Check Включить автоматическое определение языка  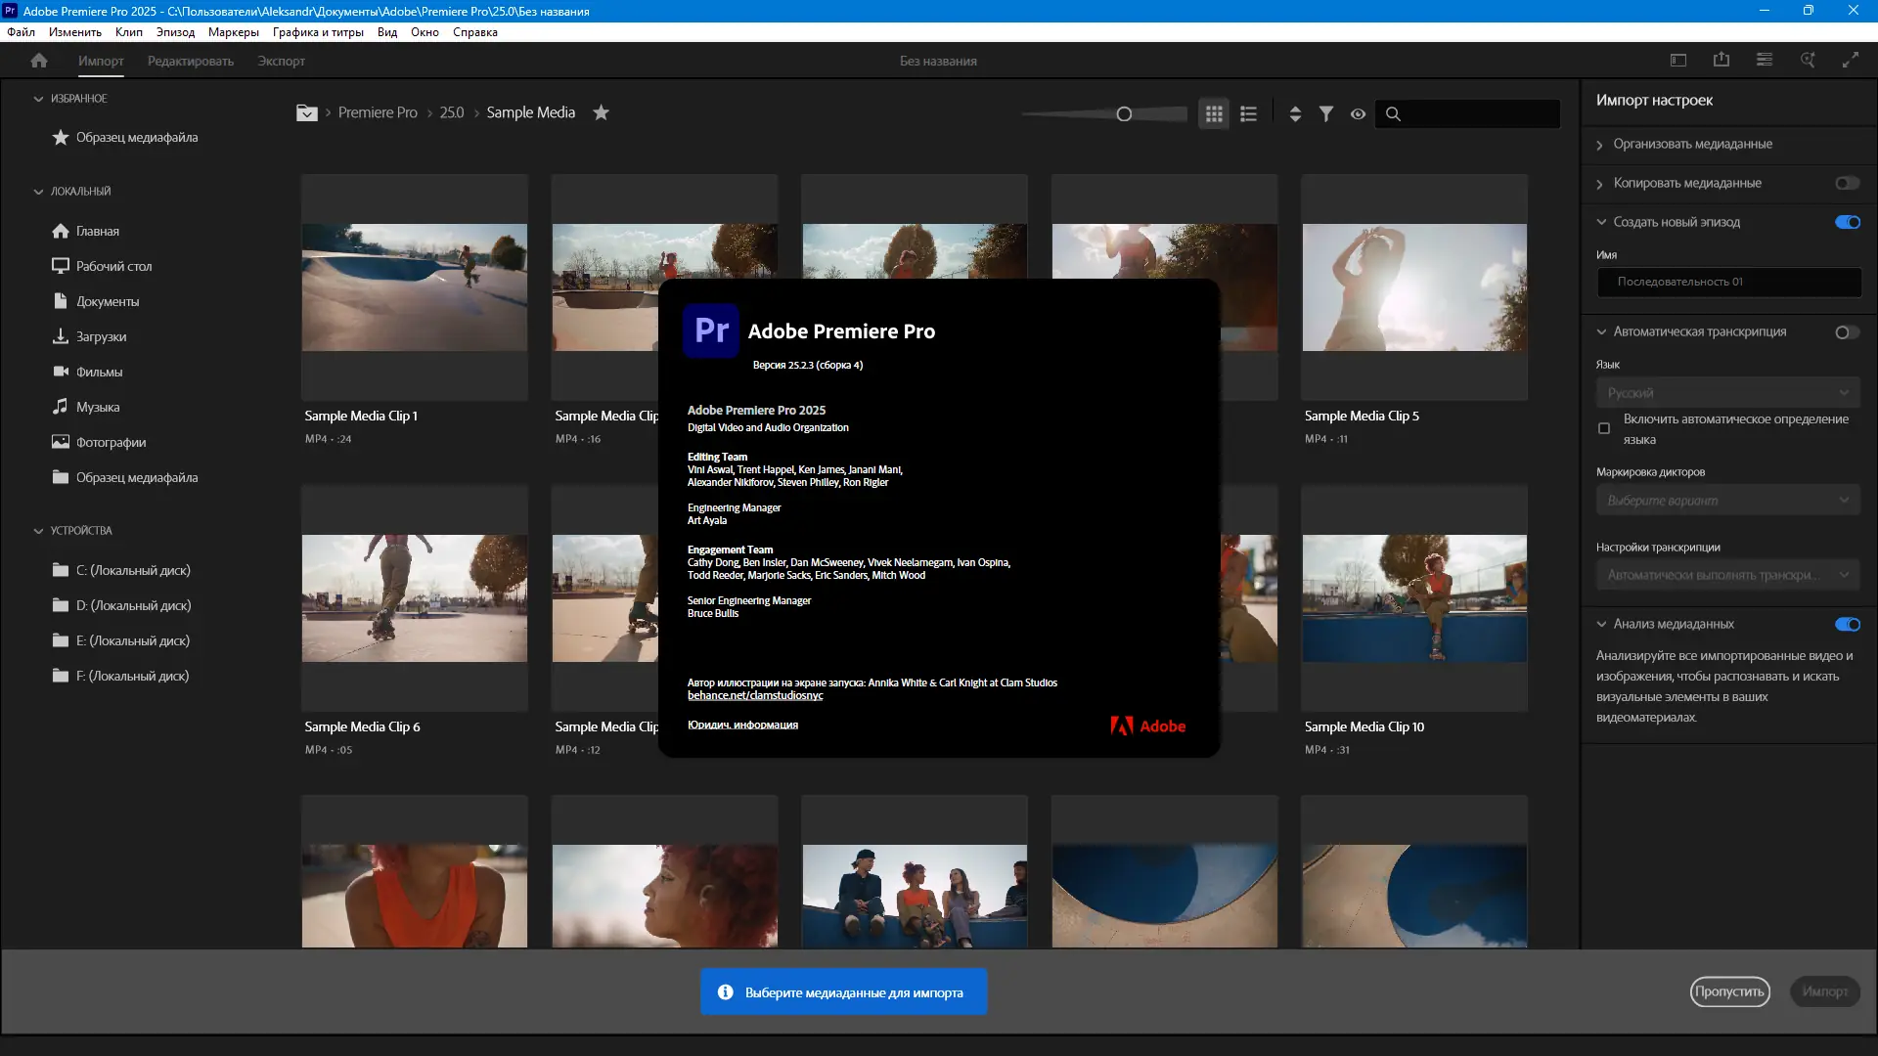pos(1604,428)
